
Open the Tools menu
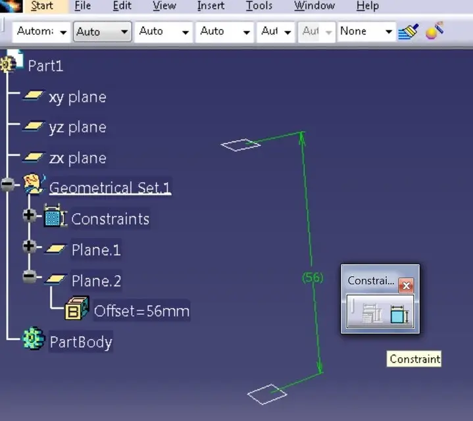coord(259,6)
